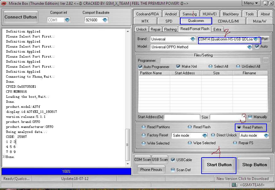This screenshot has height=190, width=275.
Task: Click the Port button
Action: point(264,39)
